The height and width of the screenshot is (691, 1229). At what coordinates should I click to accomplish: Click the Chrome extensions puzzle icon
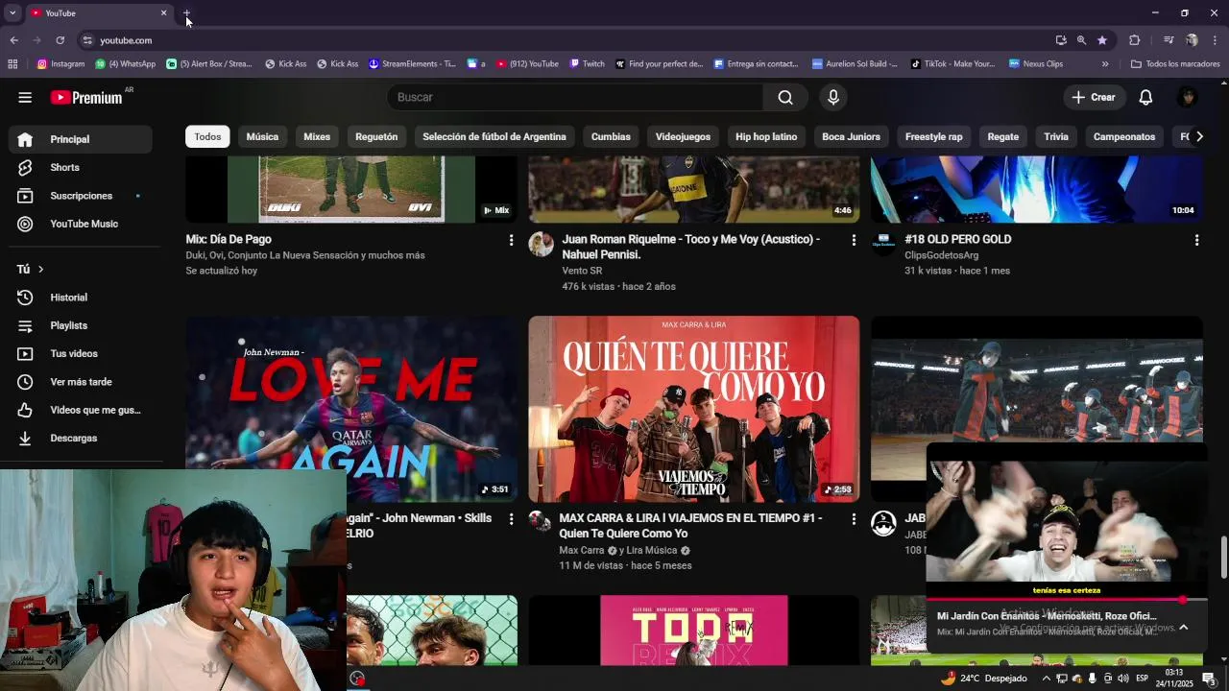[1134, 40]
